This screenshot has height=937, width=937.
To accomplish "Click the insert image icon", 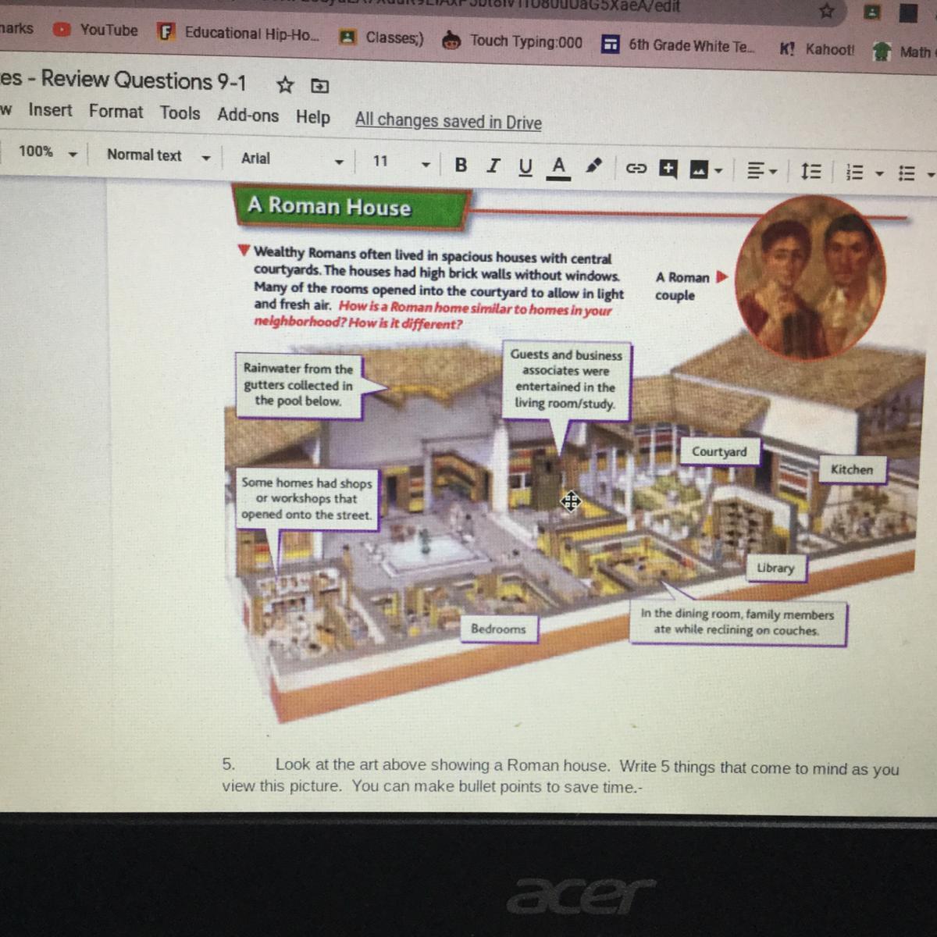I will [x=700, y=169].
